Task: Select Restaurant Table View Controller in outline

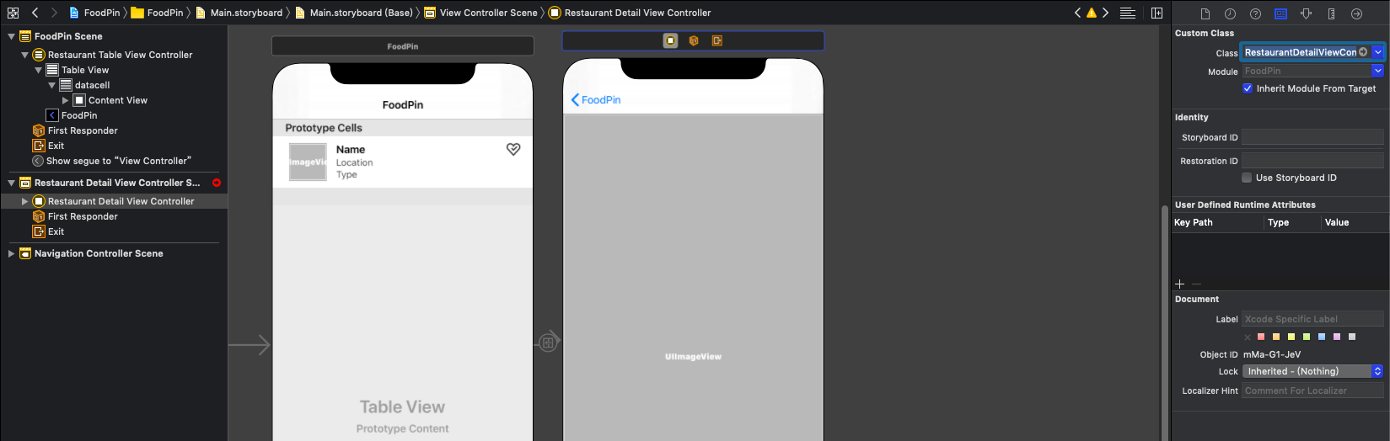Action: tap(120, 55)
